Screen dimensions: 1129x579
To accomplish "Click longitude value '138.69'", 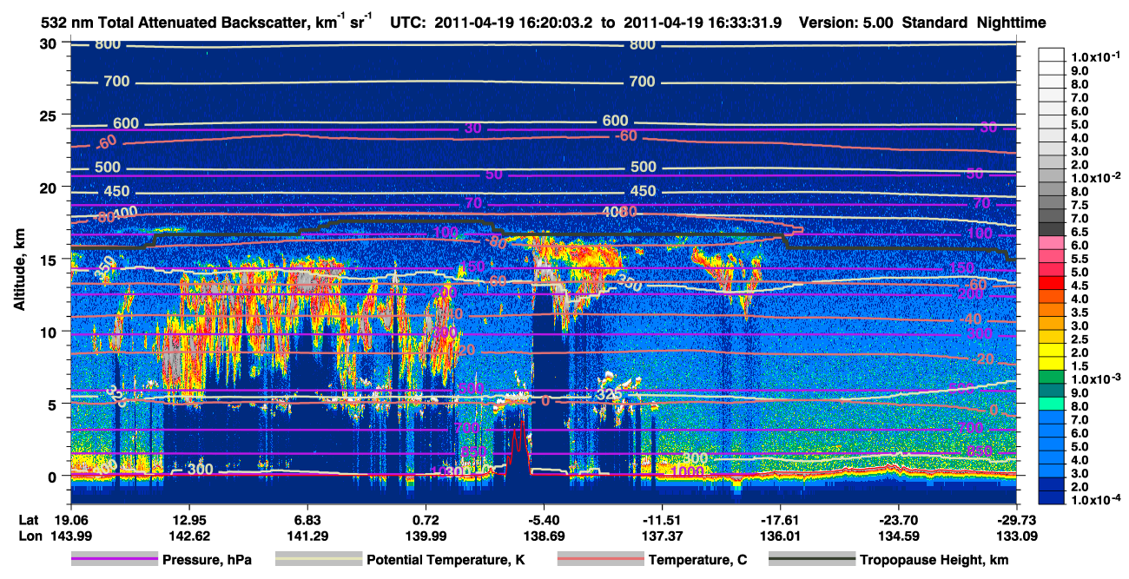I will [544, 536].
